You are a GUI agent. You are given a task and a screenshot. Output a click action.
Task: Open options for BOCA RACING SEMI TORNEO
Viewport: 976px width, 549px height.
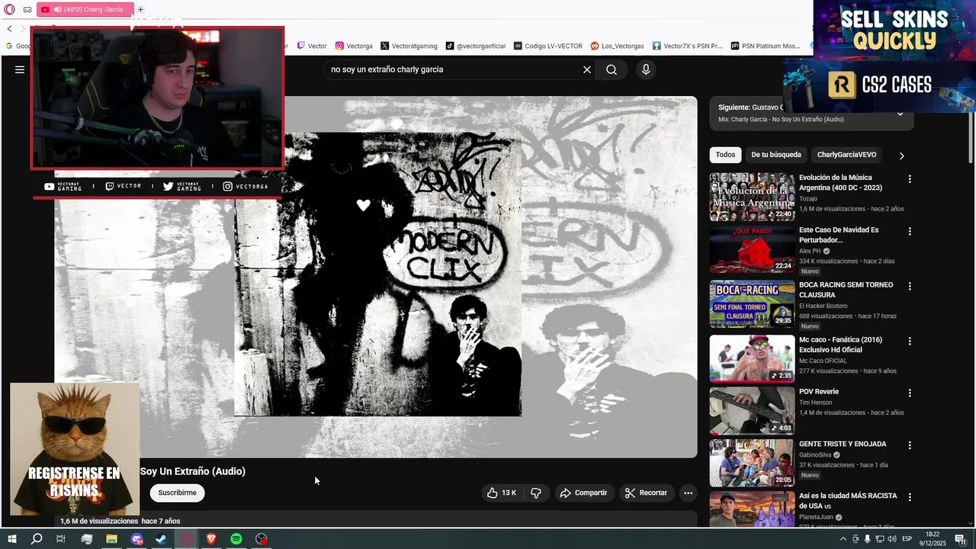click(909, 286)
